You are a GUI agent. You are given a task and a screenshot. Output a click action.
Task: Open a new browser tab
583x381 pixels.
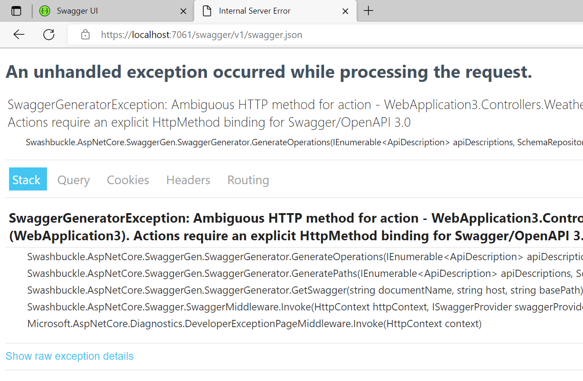(x=368, y=11)
